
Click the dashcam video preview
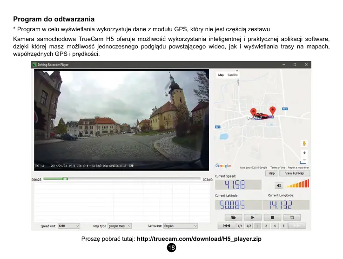click(121, 120)
